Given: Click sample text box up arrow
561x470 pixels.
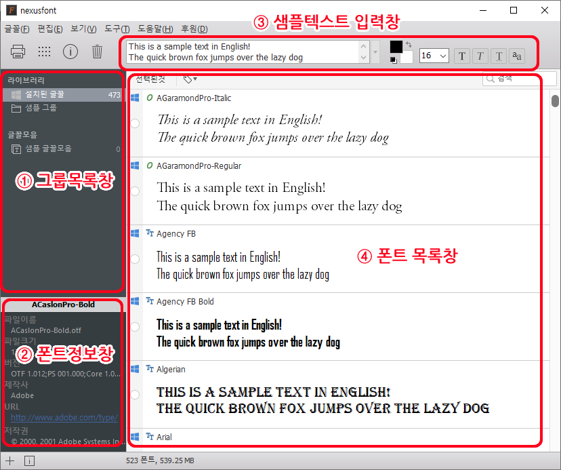Looking at the screenshot, I should [364, 46].
